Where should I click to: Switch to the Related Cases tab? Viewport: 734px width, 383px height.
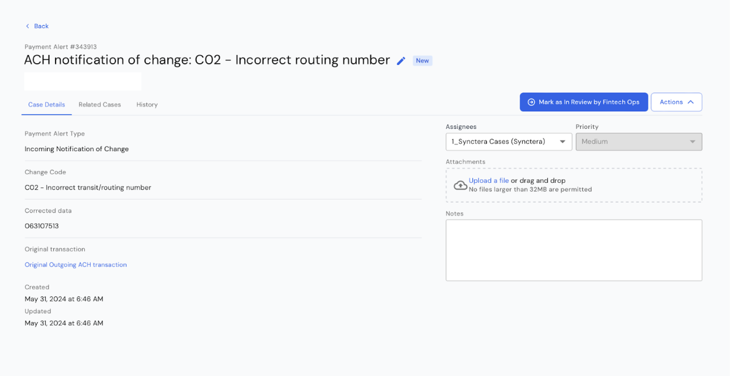[100, 105]
